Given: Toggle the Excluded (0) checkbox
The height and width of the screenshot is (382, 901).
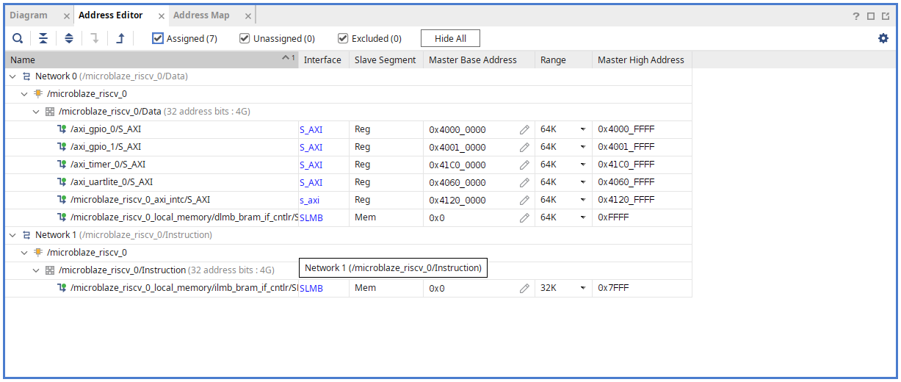Looking at the screenshot, I should 343,38.
